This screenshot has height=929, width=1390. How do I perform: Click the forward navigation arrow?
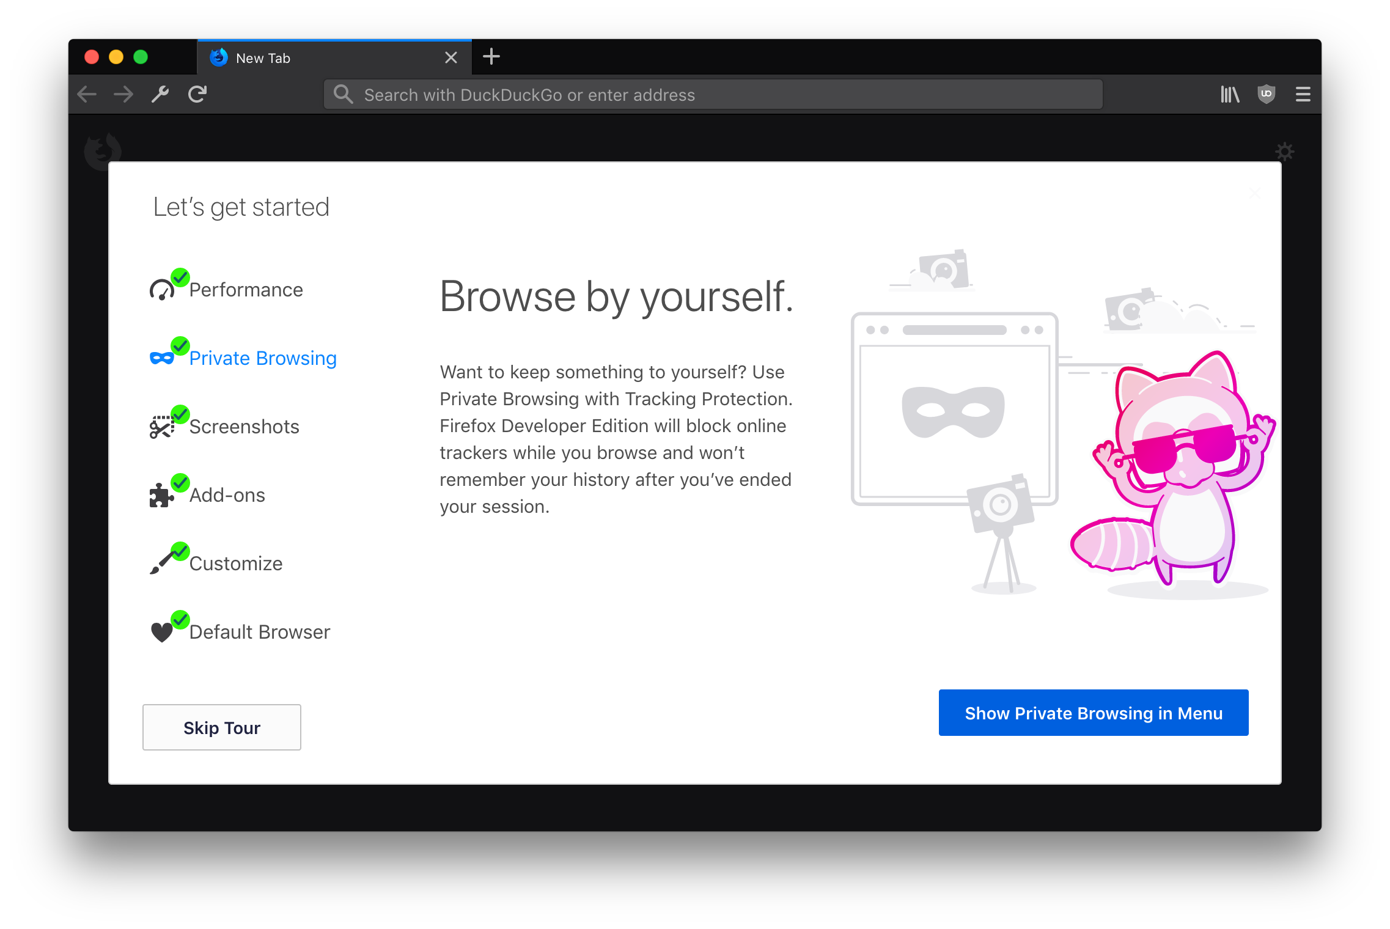123,94
